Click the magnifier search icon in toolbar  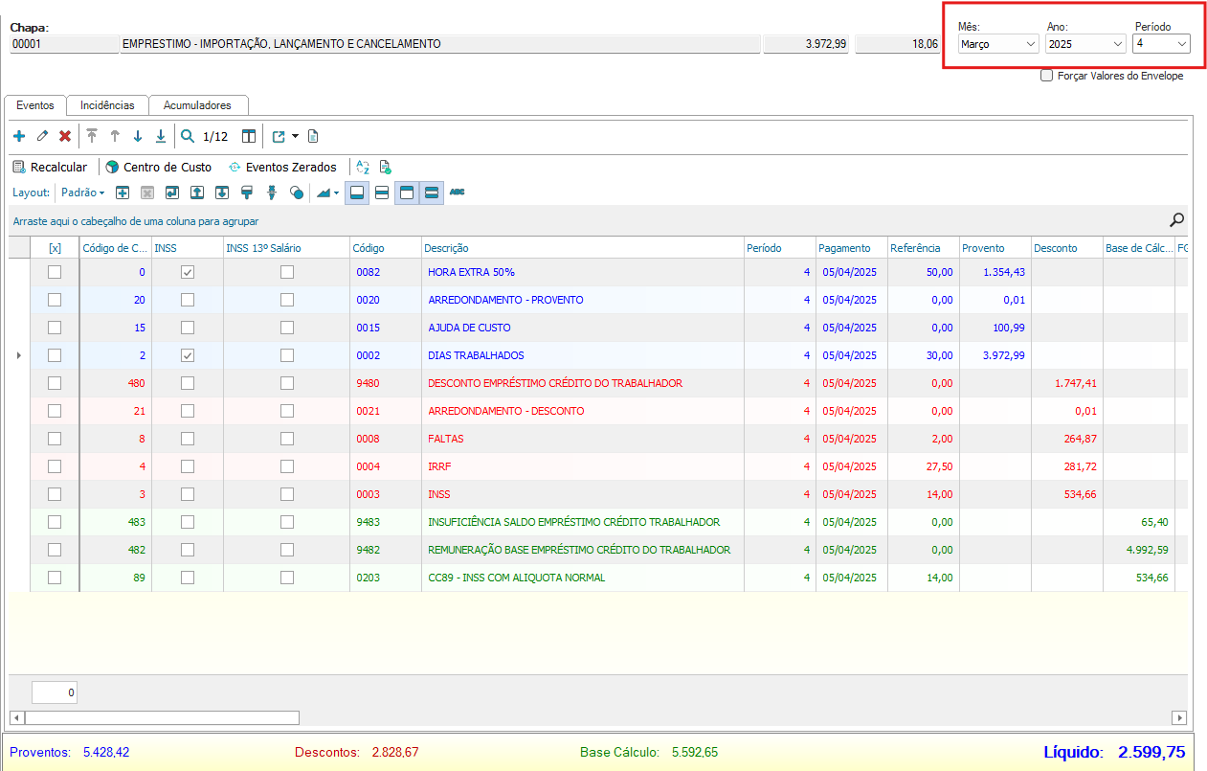pyautogui.click(x=188, y=136)
